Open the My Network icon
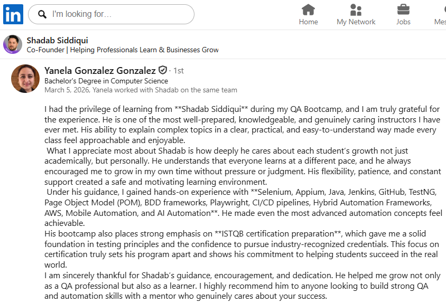The width and height of the screenshot is (446, 303). click(x=356, y=10)
